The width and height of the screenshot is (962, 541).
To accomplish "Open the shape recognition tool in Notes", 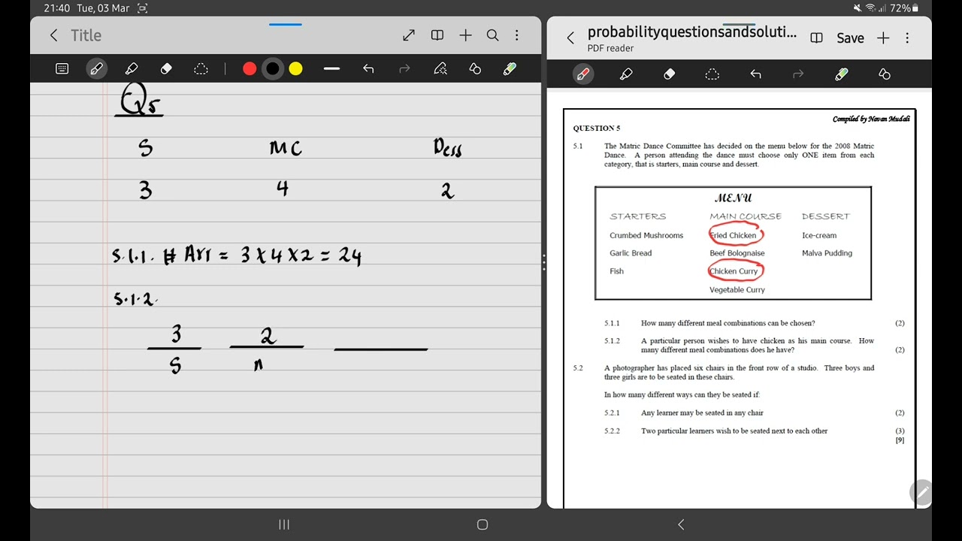I will coord(475,68).
